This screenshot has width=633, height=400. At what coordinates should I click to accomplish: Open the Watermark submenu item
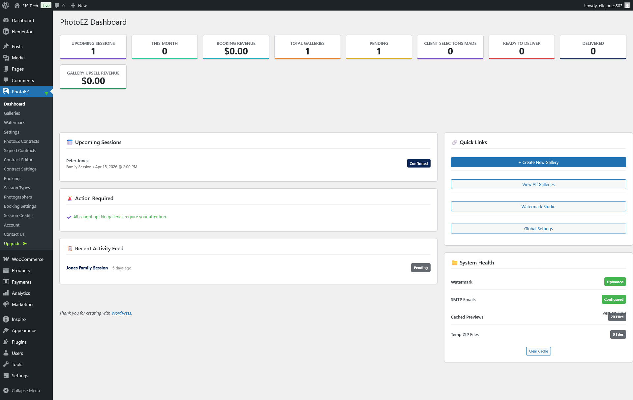point(14,122)
